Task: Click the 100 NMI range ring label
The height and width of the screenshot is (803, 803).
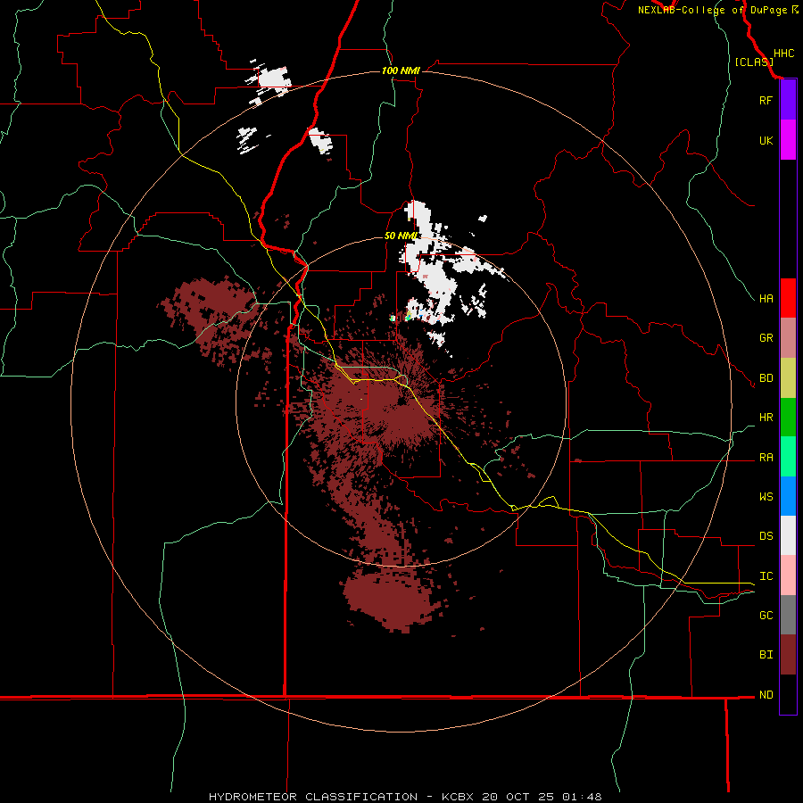Action: (401, 70)
